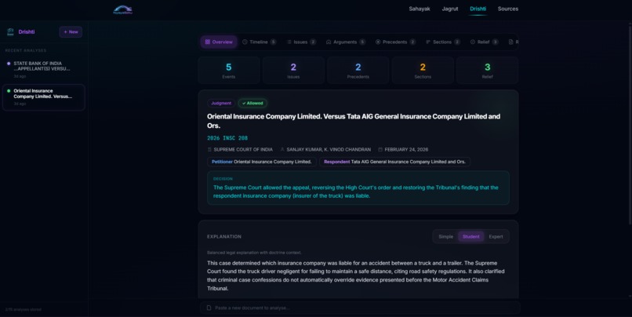The width and height of the screenshot is (632, 317).
Task: Open the partially visible last tab
Action: (x=513, y=42)
